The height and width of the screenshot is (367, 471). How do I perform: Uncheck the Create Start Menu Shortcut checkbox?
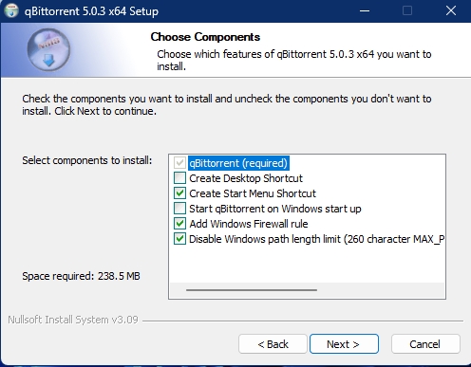click(x=179, y=193)
